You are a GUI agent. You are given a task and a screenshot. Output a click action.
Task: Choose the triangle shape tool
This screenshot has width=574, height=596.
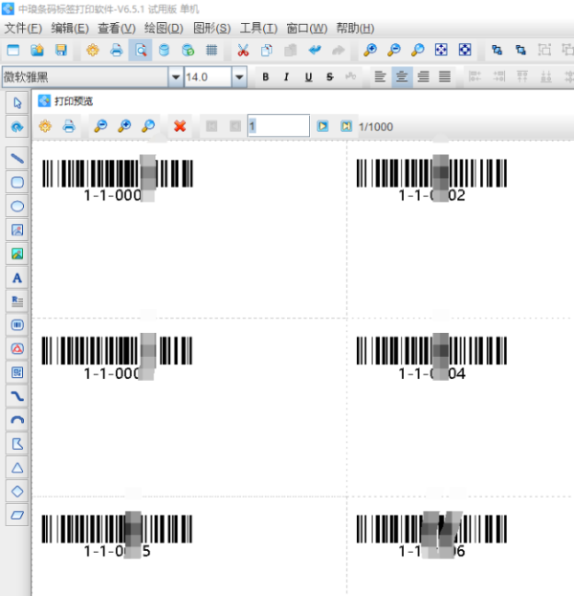(x=16, y=467)
